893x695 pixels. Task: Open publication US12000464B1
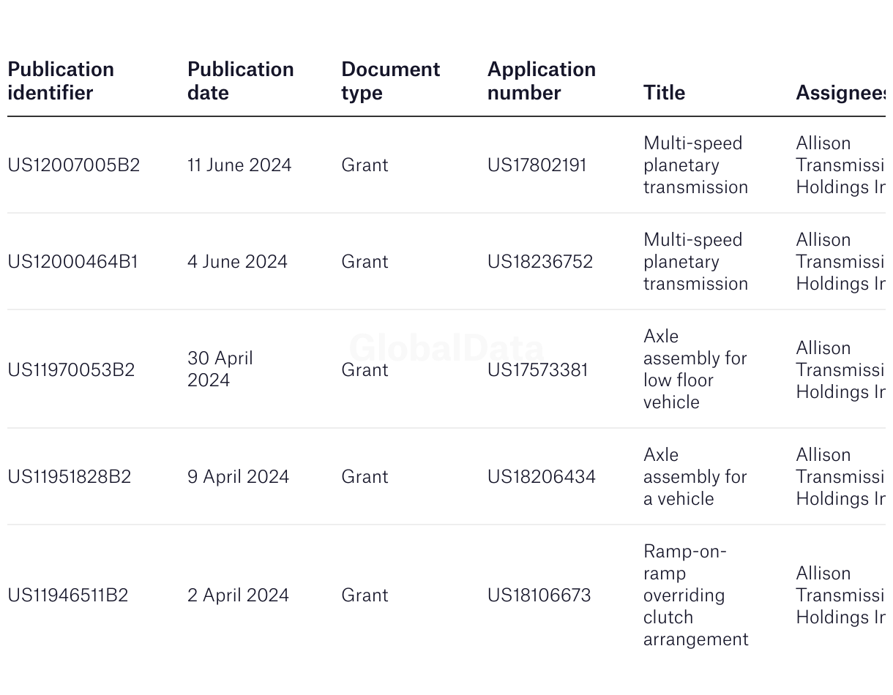tap(72, 262)
